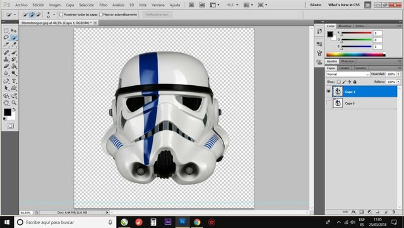
Task: Click foreground color swatch in toolbox
Action: (8, 112)
